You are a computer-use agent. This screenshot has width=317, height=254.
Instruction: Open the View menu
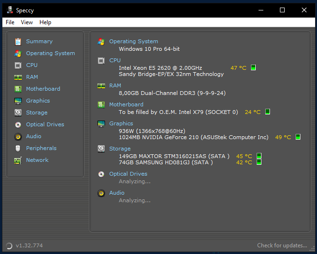click(x=27, y=22)
